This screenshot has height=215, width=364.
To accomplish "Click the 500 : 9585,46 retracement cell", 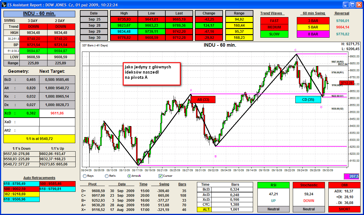I will [x=57, y=184].
